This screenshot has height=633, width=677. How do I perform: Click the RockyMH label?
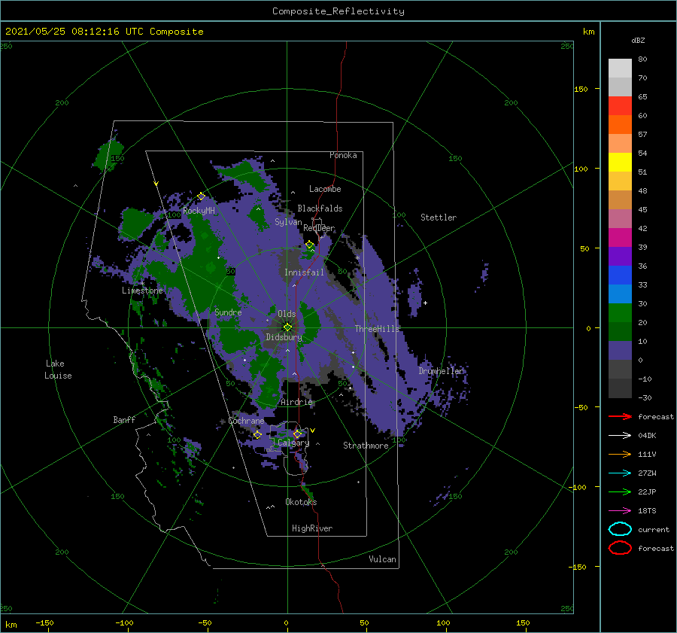point(199,211)
